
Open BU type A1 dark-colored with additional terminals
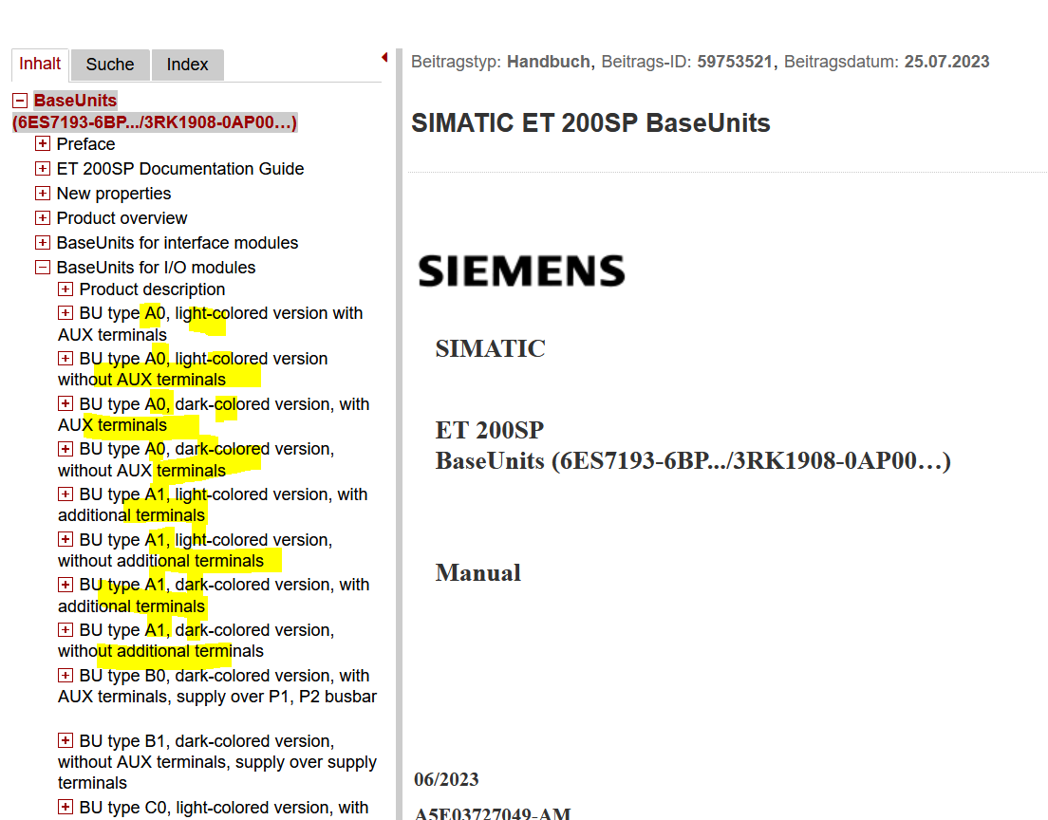click(214, 595)
